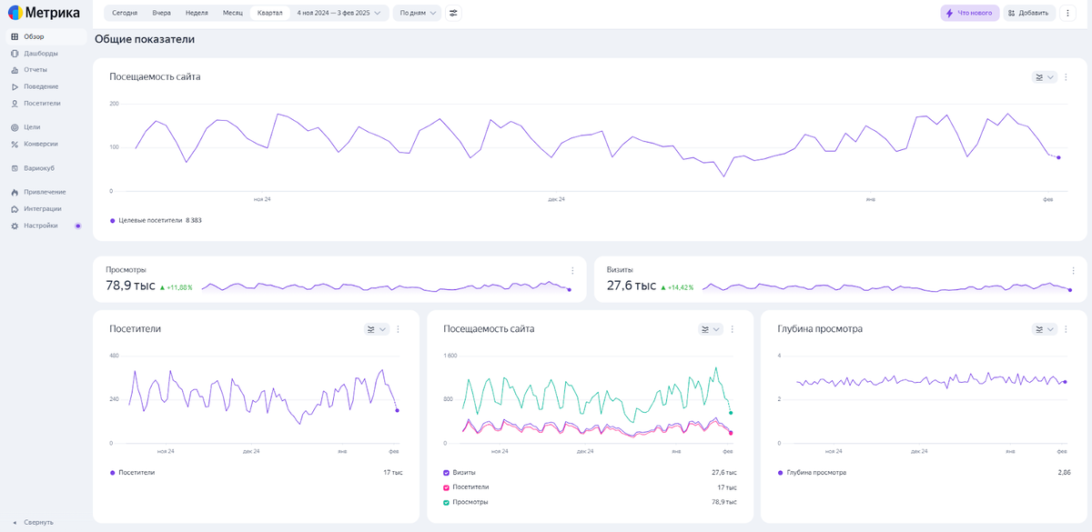Open the Просмотры widget three-dot menu

[572, 271]
